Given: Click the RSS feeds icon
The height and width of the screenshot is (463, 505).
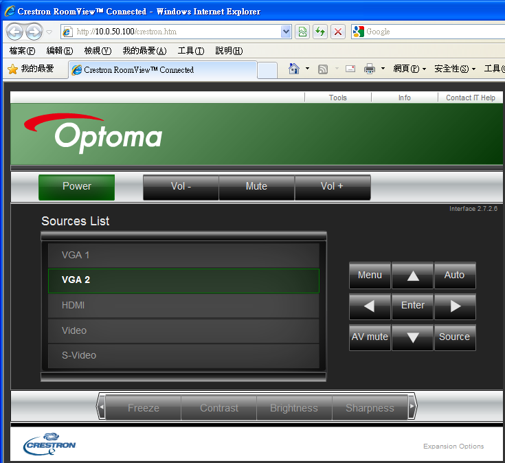Looking at the screenshot, I should (x=323, y=69).
